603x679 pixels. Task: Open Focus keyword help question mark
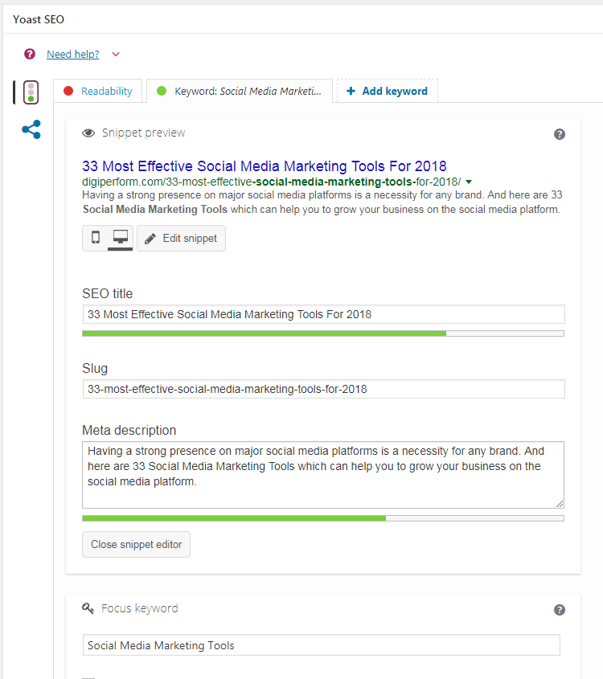[x=560, y=610]
